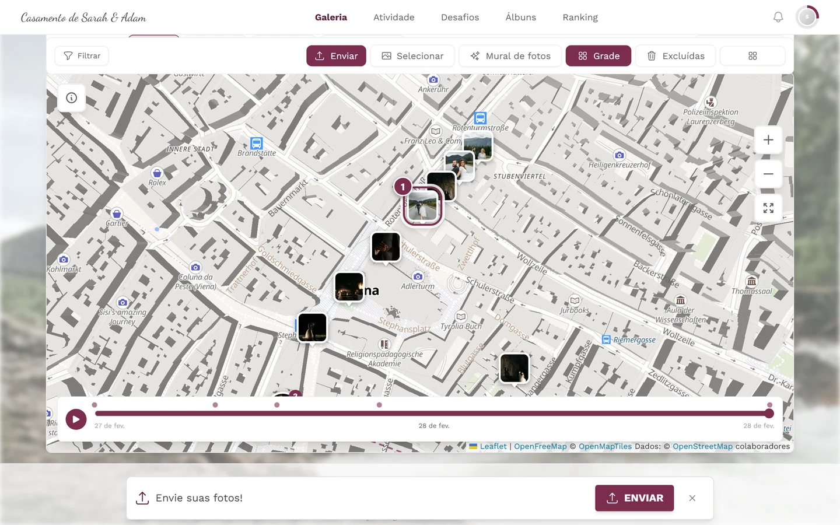Open the Atividade tab
Image resolution: width=840 pixels, height=525 pixels.
[x=394, y=17]
